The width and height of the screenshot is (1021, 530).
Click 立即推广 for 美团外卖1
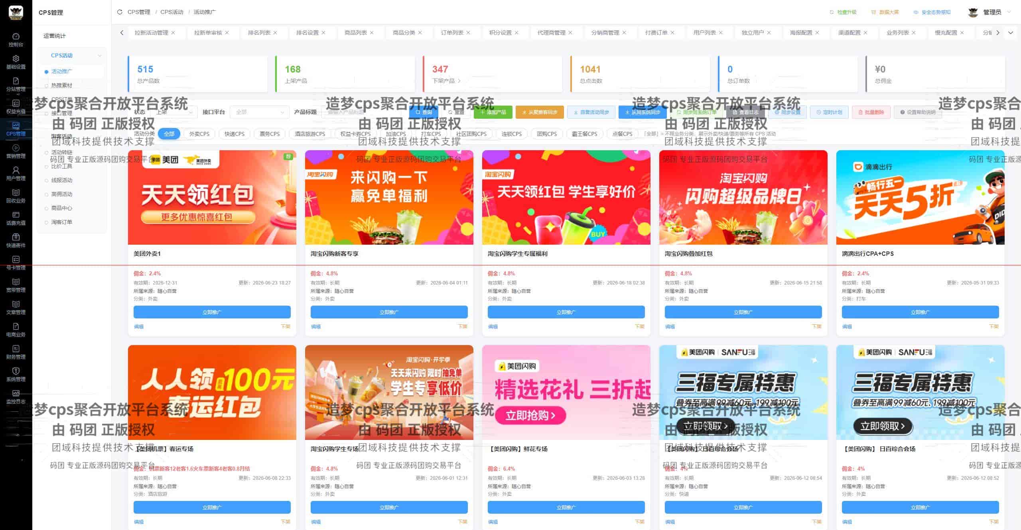212,312
